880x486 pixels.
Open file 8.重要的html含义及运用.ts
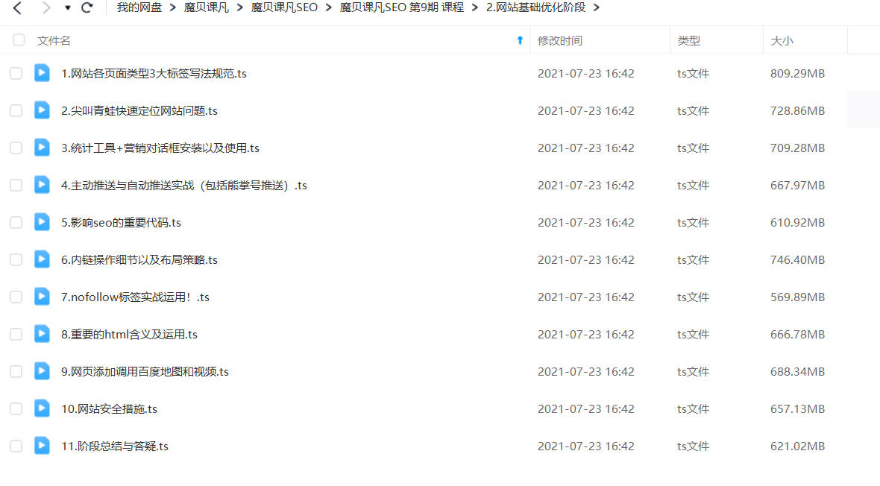(x=129, y=335)
